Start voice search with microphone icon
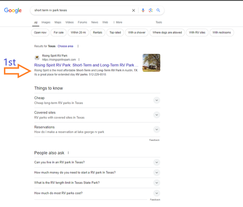The width and height of the screenshot is (243, 207). [143, 10]
